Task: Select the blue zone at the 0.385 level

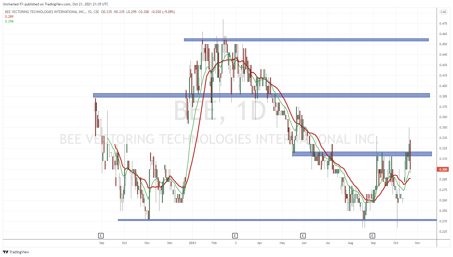Action: tap(261, 95)
